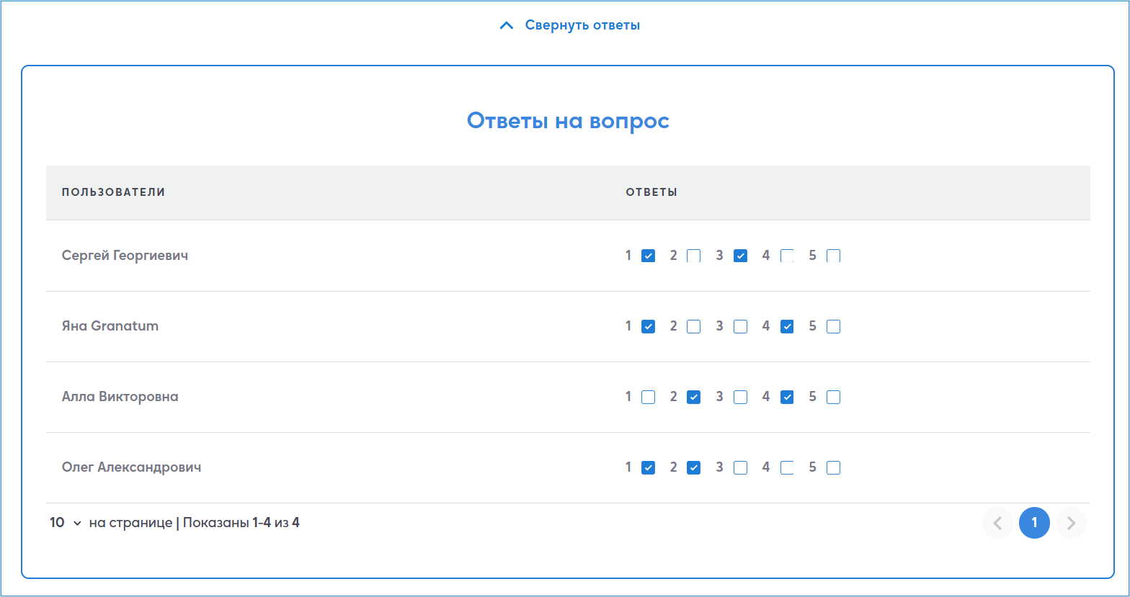Click the ОТВЕТЫ column header
This screenshot has height=597, width=1130.
coord(651,192)
